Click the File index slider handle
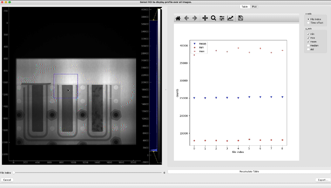 pos(14,173)
